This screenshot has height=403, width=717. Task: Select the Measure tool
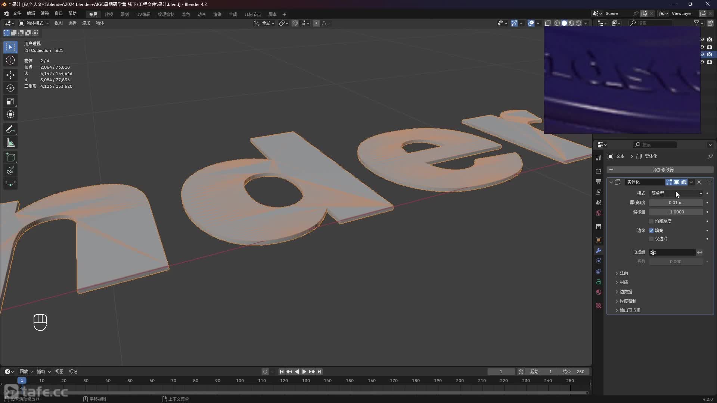pyautogui.click(x=10, y=143)
